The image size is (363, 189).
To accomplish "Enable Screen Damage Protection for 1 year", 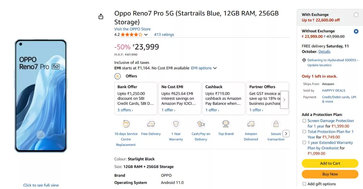I will tap(304, 120).
